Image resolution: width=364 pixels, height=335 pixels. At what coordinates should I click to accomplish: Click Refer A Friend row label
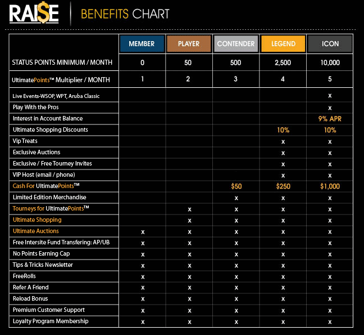tap(31, 287)
